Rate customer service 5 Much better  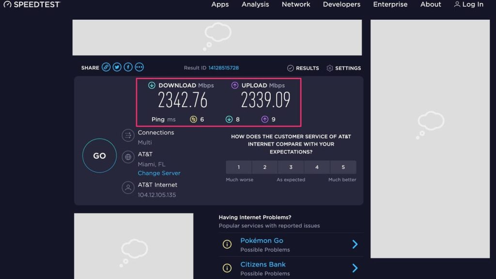[x=343, y=167]
